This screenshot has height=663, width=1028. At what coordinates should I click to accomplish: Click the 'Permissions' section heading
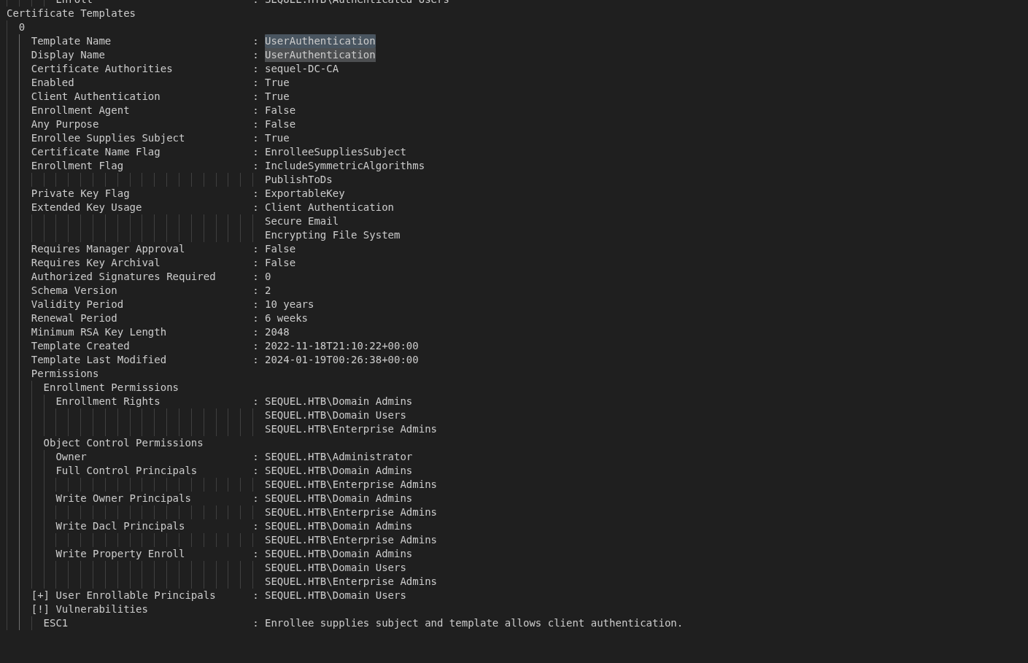click(x=65, y=373)
